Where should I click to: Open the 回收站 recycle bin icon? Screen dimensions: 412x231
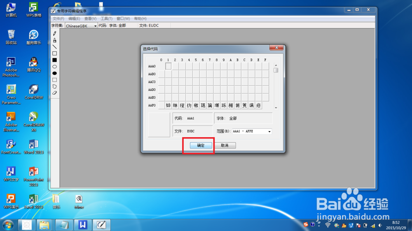point(11,37)
